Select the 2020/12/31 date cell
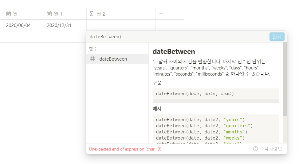This screenshot has height=164, width=299. 65,25
